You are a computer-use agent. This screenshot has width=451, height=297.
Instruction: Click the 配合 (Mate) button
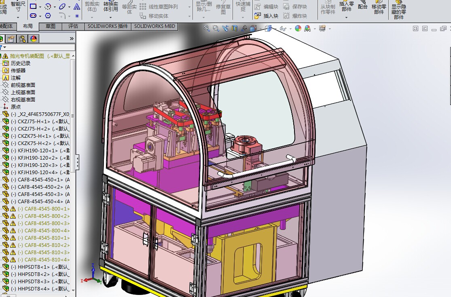tap(362, 6)
